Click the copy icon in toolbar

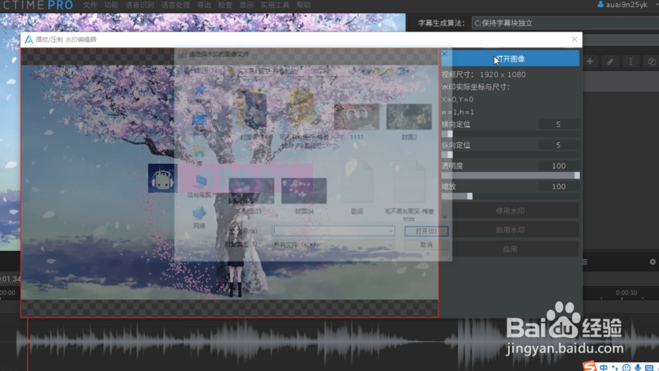click(652, 62)
